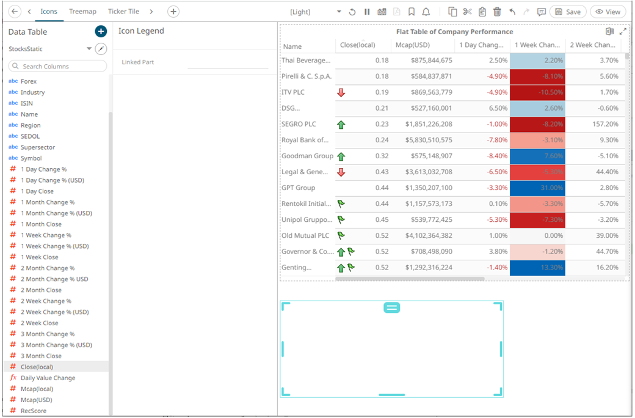Click the Save button
This screenshot has height=418, width=635.
tap(567, 12)
